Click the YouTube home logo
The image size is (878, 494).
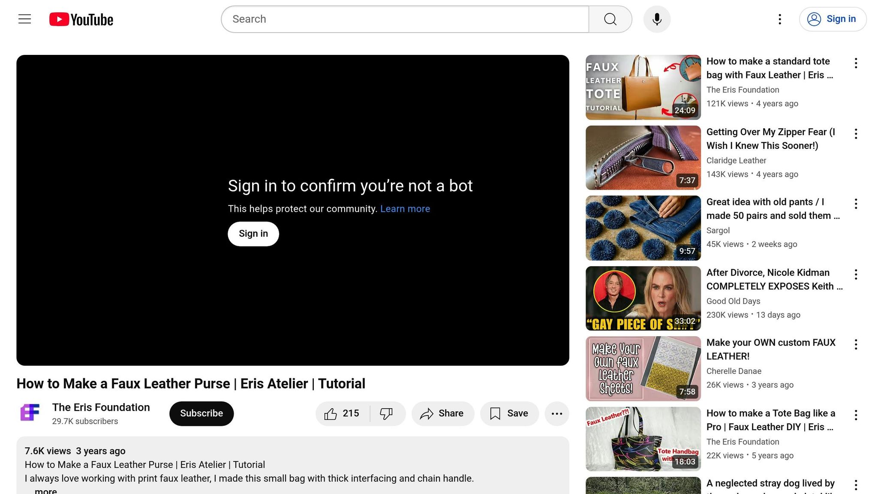tap(81, 19)
